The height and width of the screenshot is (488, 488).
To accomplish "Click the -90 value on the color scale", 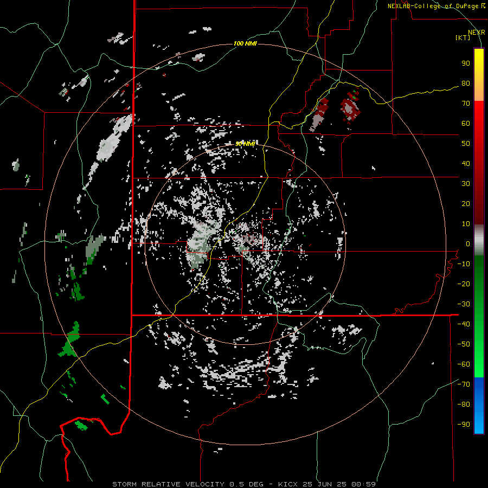I will [464, 425].
